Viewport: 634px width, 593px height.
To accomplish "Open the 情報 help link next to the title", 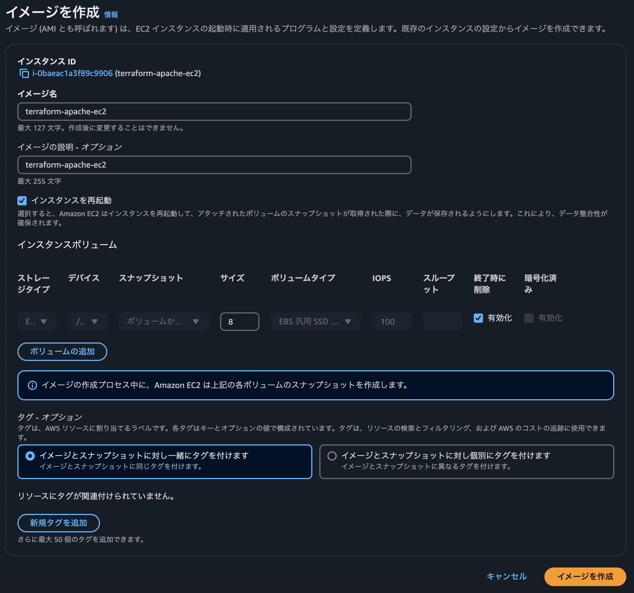I will 111,14.
